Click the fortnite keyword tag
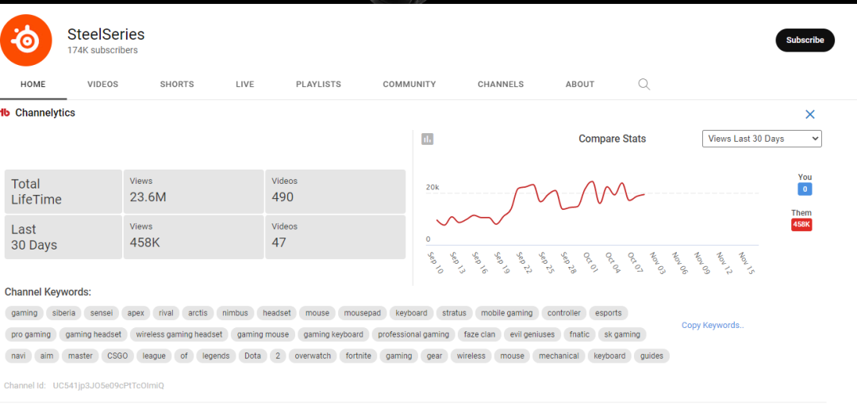 pos(359,356)
